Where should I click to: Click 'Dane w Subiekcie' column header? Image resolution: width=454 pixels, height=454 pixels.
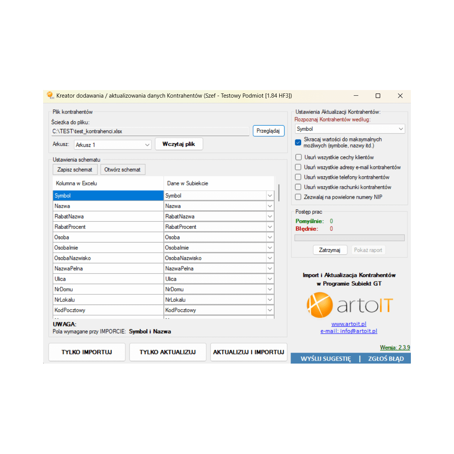click(218, 183)
